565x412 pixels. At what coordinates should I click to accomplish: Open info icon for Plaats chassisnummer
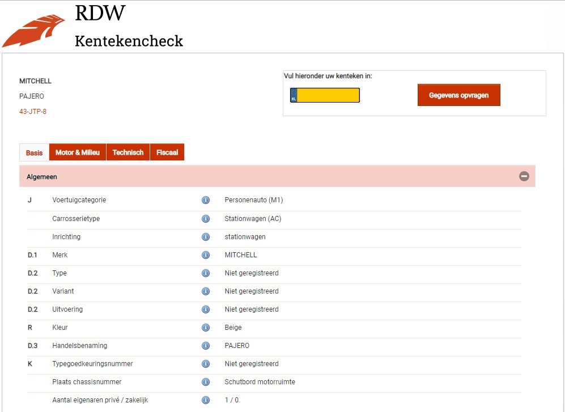pyautogui.click(x=206, y=382)
